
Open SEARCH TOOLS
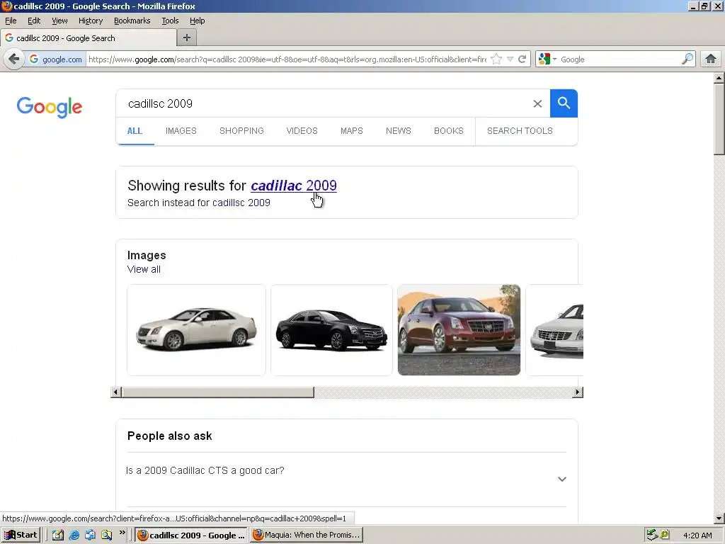tap(520, 131)
